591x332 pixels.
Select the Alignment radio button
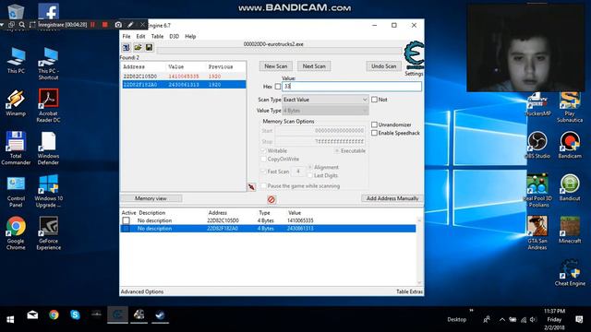pyautogui.click(x=310, y=167)
